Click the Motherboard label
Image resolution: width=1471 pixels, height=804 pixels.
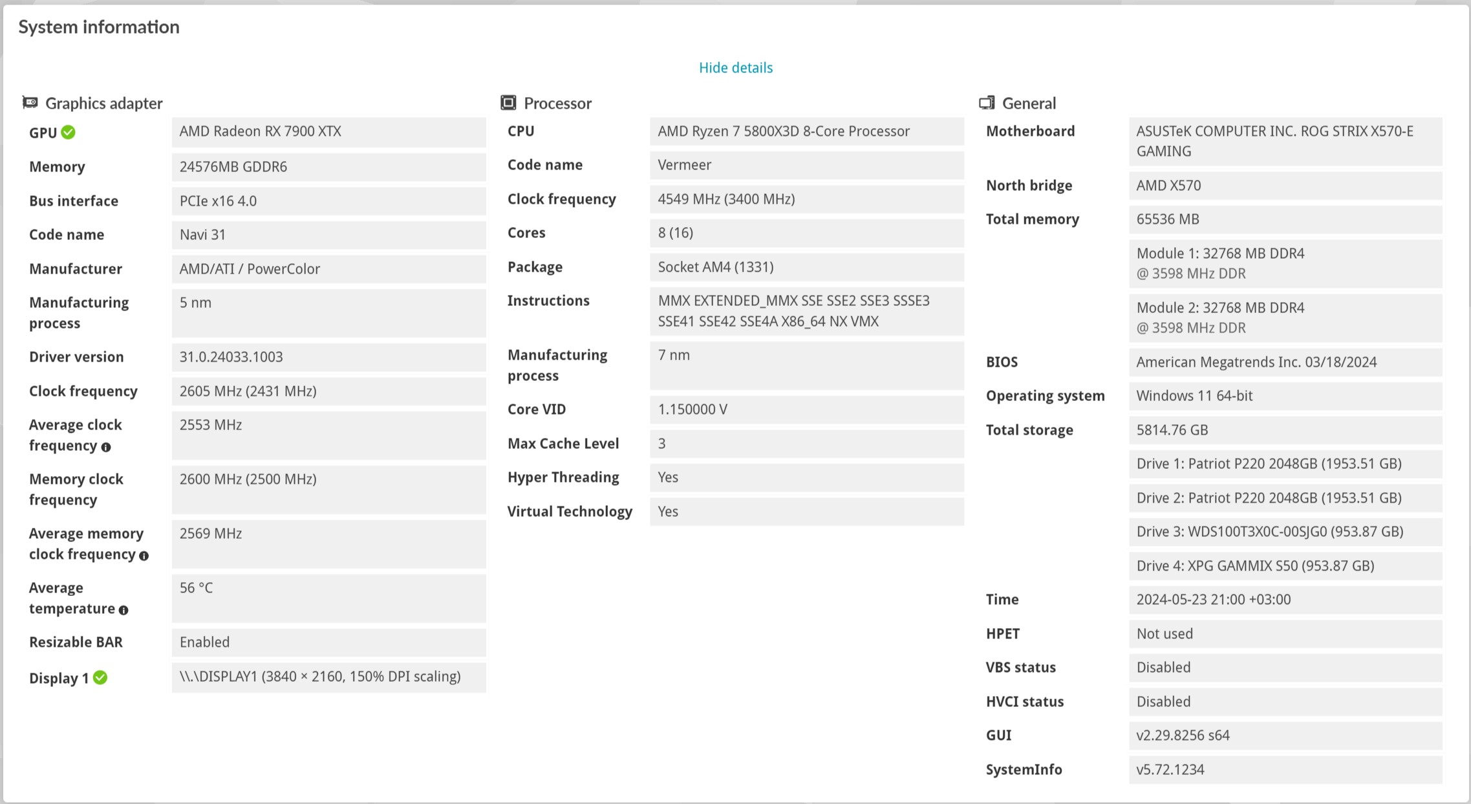(x=1030, y=131)
